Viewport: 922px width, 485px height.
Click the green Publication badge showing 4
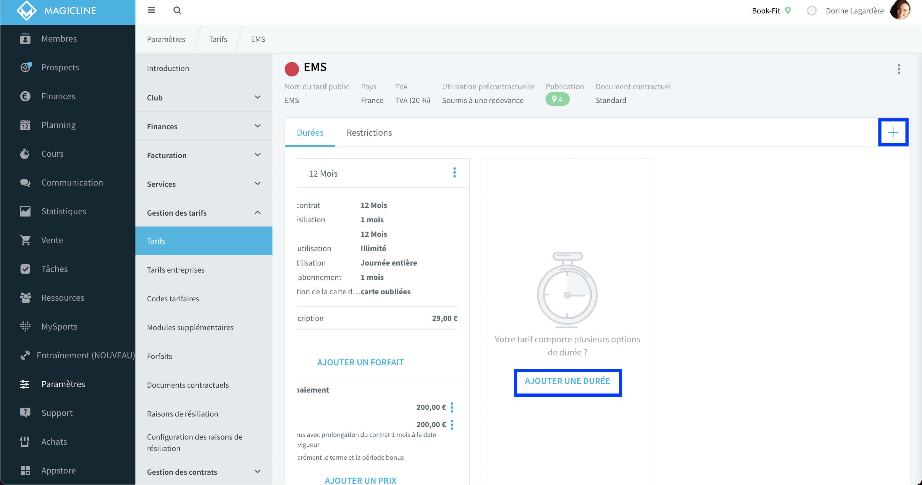(557, 99)
